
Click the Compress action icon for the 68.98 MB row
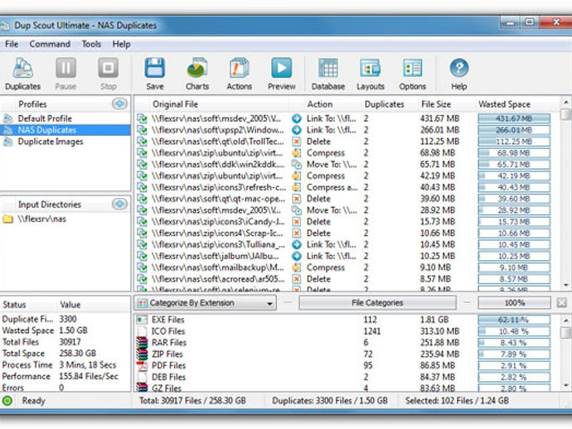tap(297, 152)
